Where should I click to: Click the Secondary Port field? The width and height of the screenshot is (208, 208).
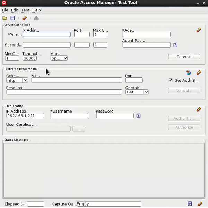82,45
